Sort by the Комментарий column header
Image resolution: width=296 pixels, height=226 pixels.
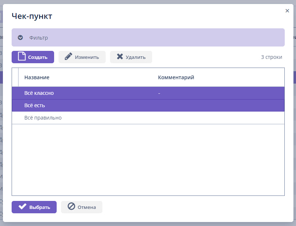tap(176, 77)
